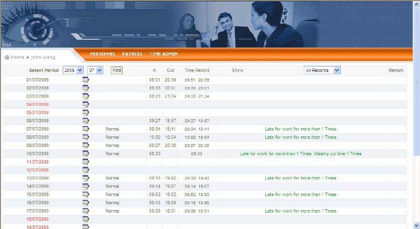Open edit icon for 09/07/2009 row

pos(86,146)
